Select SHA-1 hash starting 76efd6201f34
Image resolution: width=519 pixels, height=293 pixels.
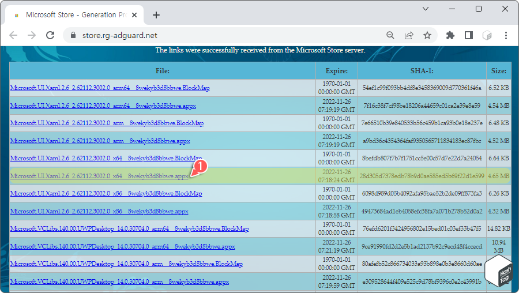[422, 229]
